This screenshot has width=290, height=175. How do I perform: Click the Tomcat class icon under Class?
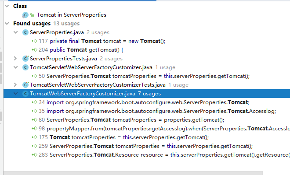tap(25, 15)
